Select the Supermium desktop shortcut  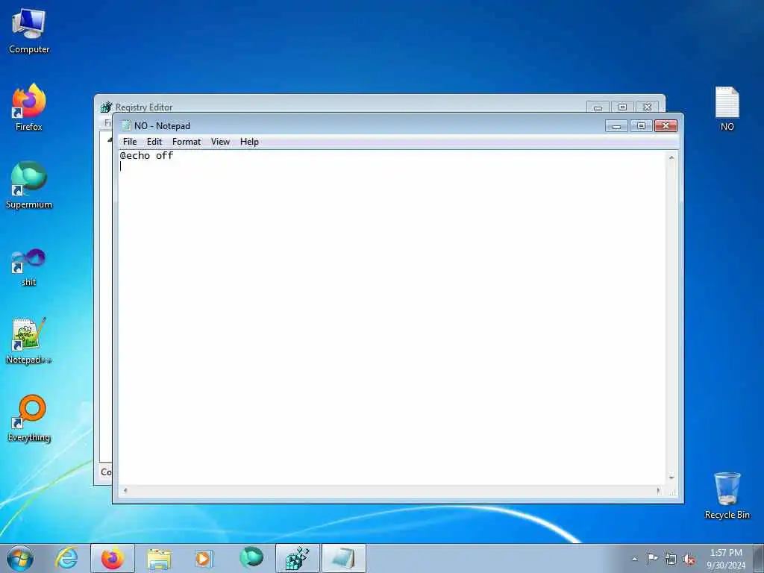[29, 185]
